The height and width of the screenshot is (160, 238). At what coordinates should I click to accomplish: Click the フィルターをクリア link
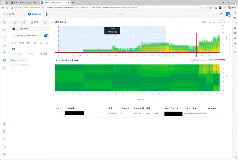pos(20,65)
